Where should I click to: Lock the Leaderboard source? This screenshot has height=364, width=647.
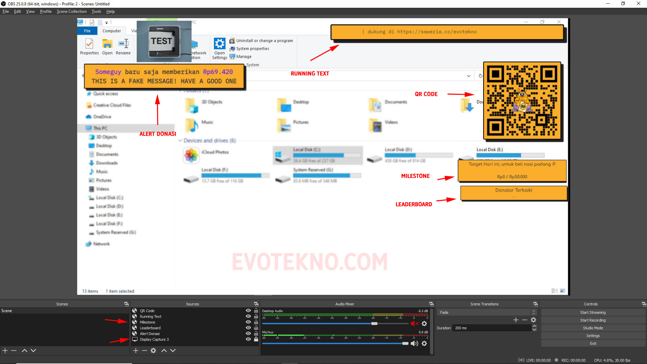click(x=256, y=328)
